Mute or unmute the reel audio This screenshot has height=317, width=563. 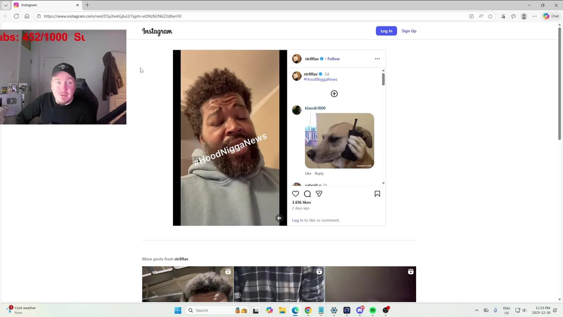(279, 218)
